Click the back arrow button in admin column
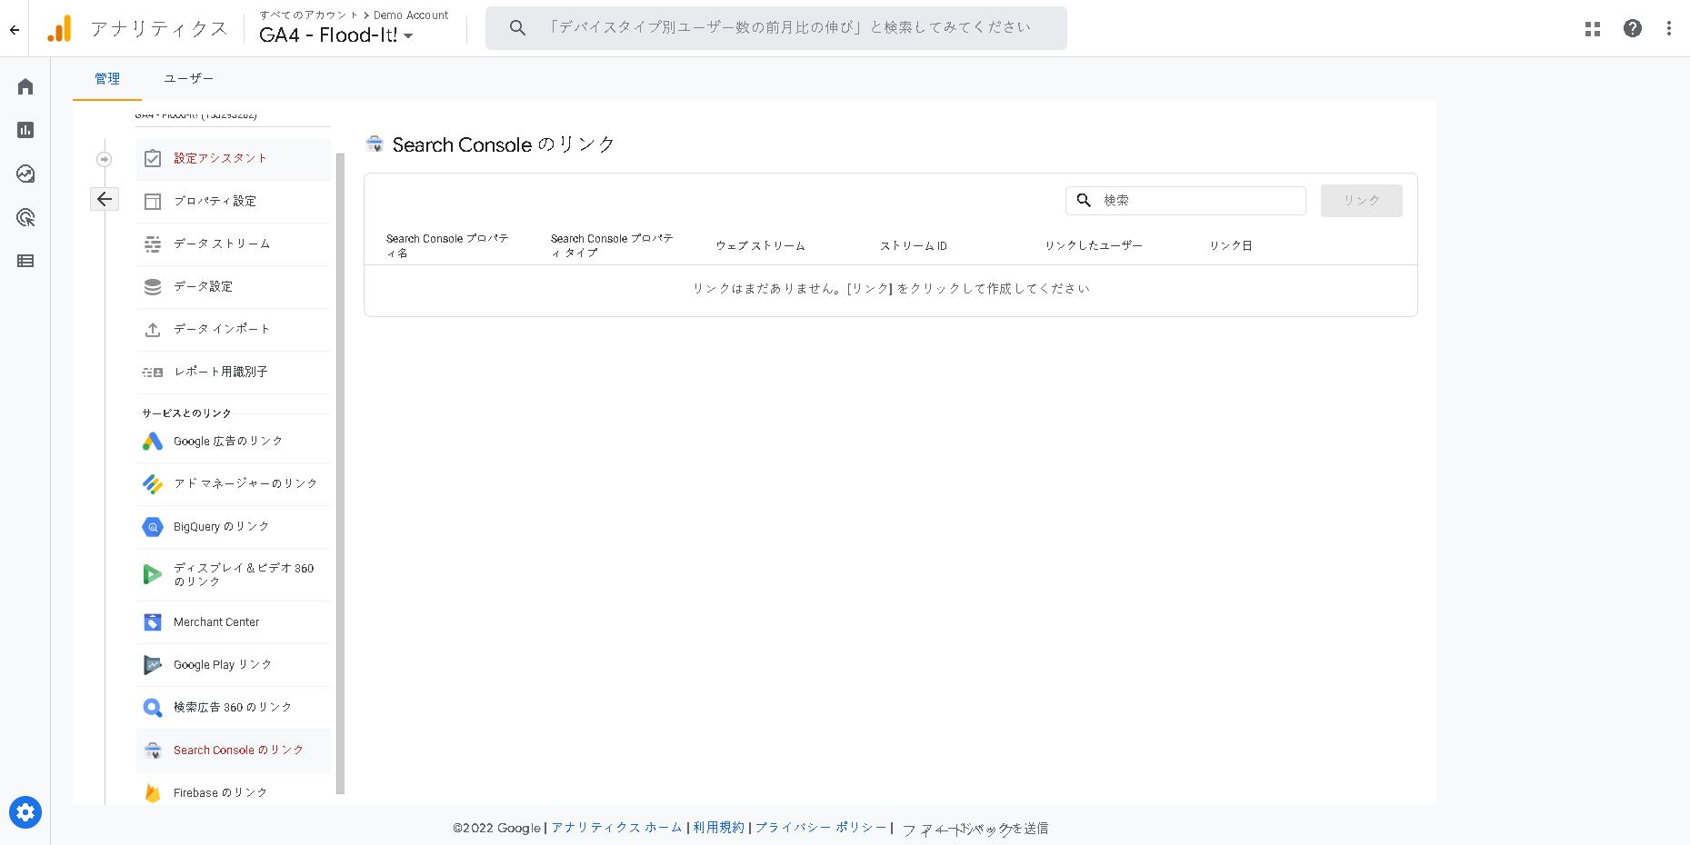 coord(105,199)
